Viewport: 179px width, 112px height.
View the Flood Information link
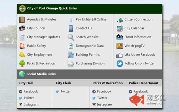[138, 37]
